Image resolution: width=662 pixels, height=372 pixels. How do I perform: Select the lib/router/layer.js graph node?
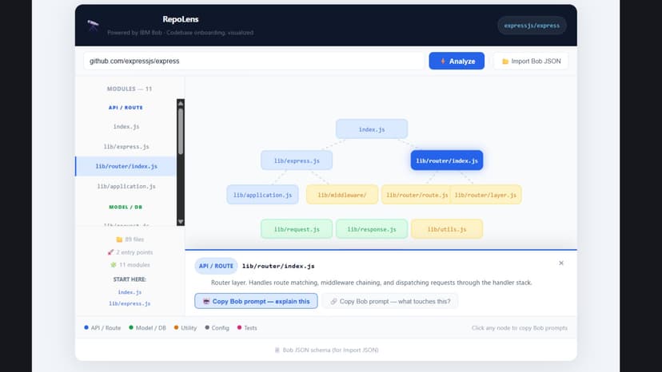point(486,195)
